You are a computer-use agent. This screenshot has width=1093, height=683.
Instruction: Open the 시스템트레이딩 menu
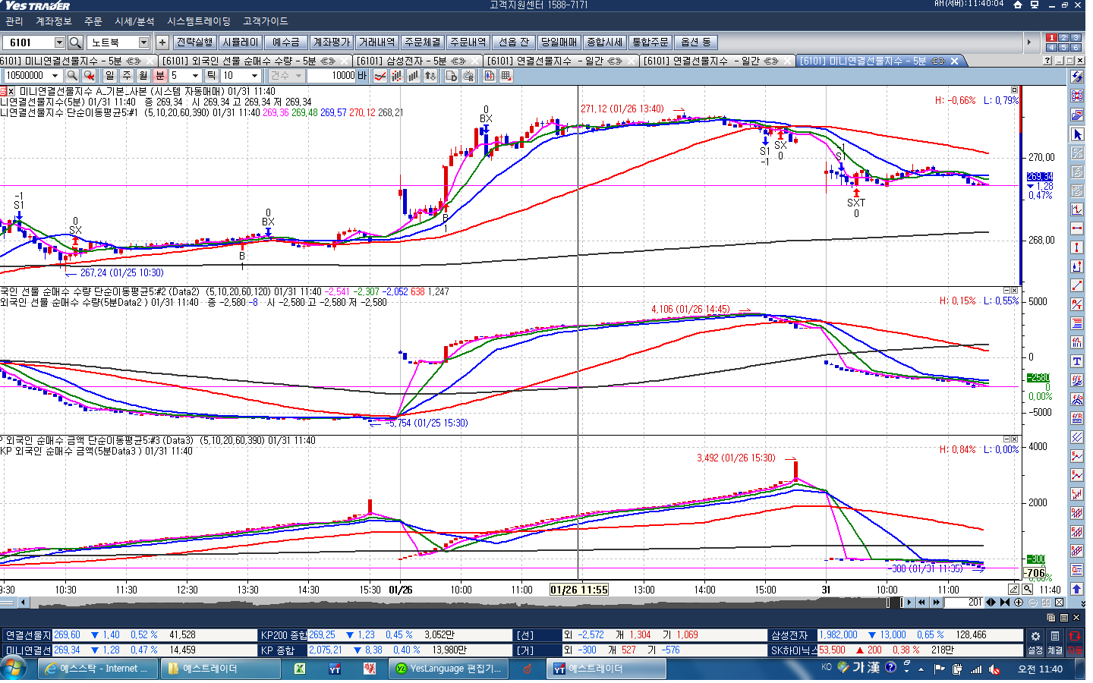pyautogui.click(x=199, y=21)
